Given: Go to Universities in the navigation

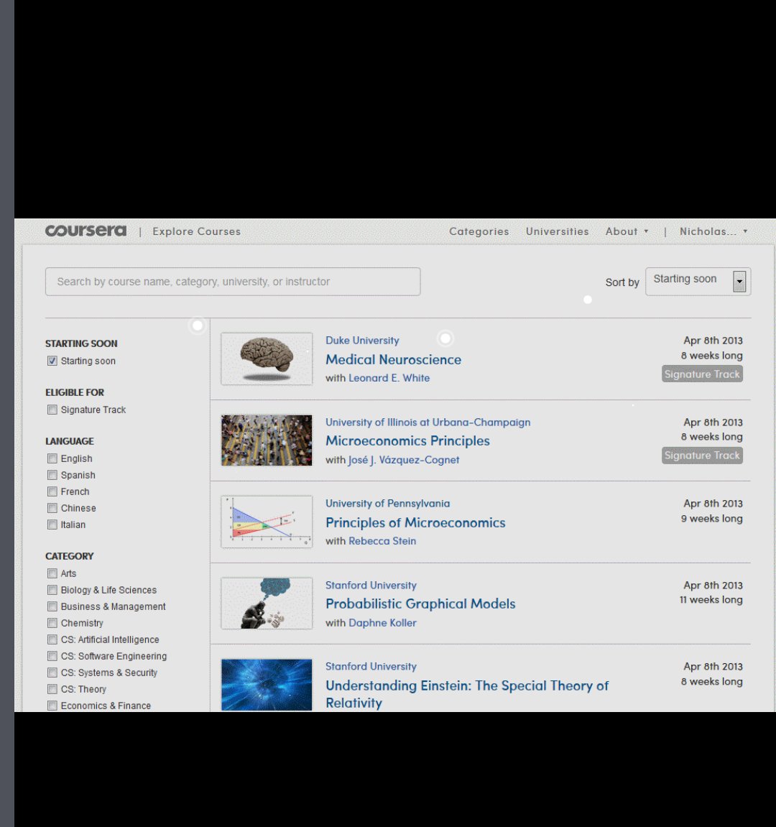Looking at the screenshot, I should click(x=557, y=231).
